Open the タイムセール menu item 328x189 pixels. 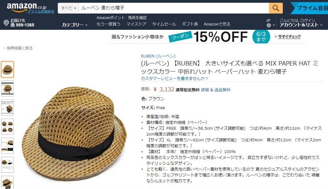[164, 24]
